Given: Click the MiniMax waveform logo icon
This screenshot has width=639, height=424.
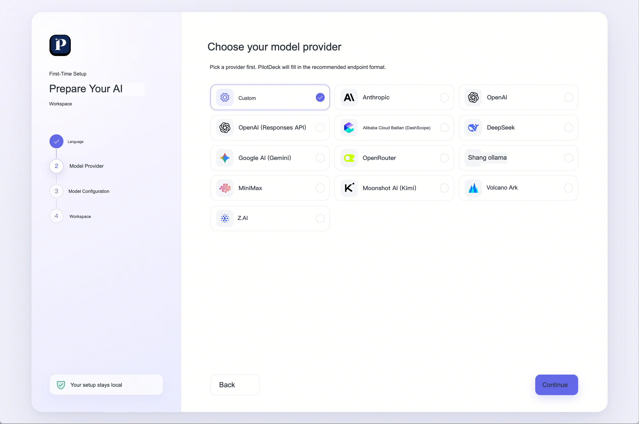Looking at the screenshot, I should [x=225, y=188].
